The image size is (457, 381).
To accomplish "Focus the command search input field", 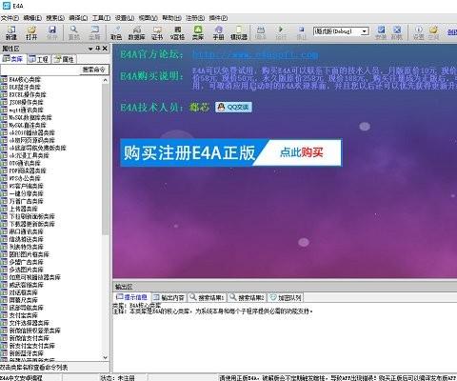I will (x=40, y=70).
